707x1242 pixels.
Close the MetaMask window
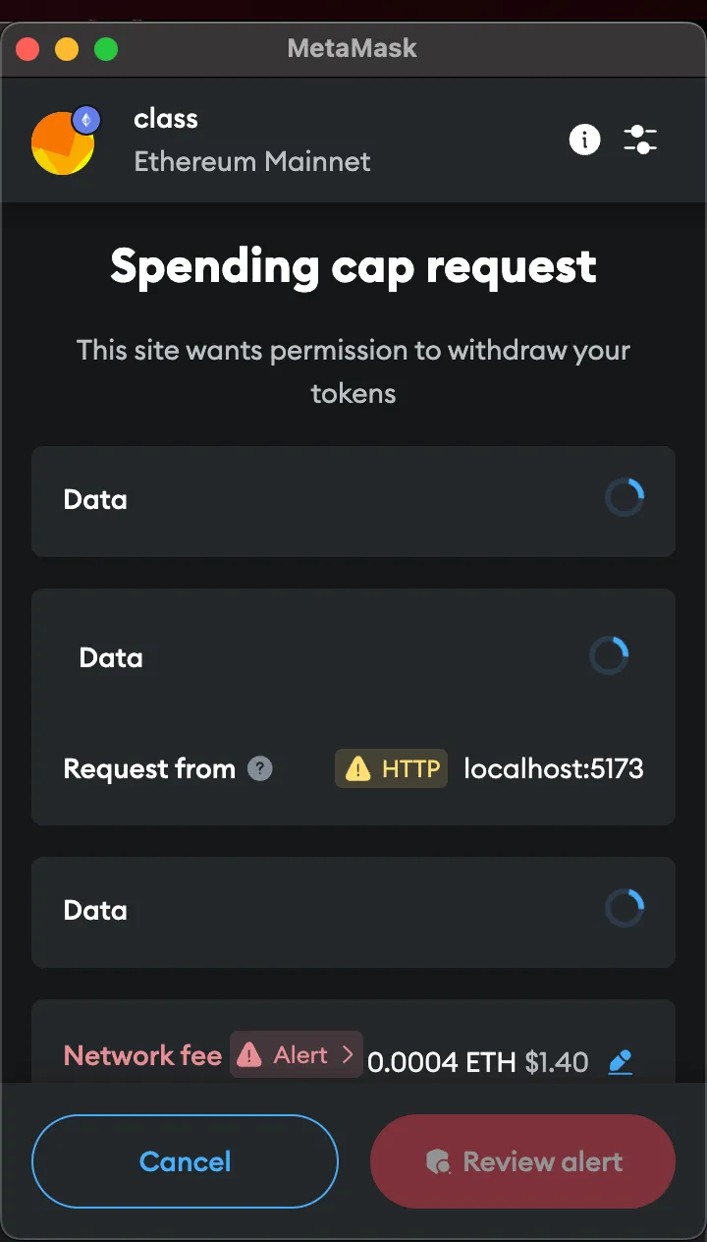(x=27, y=48)
